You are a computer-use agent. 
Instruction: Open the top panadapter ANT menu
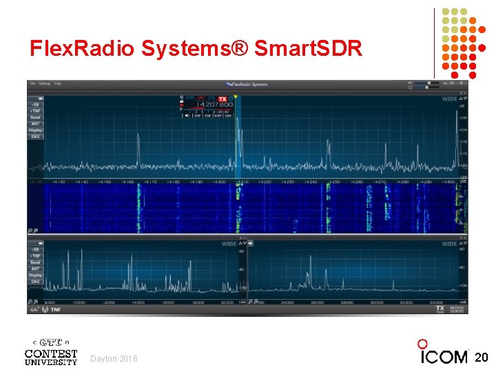coord(35,124)
